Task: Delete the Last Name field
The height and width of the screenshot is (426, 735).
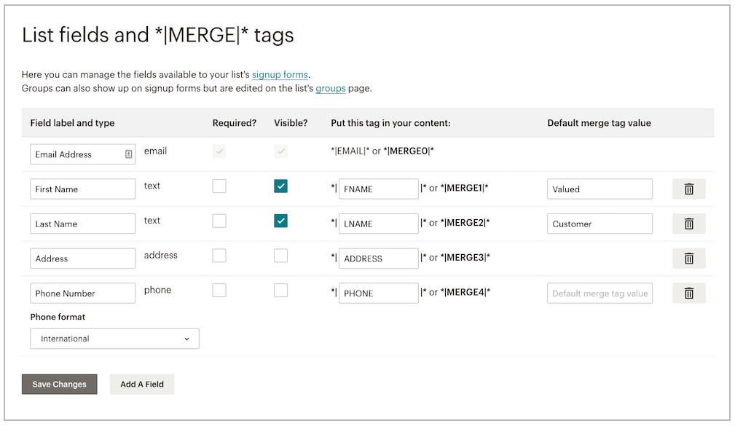Action: tap(688, 224)
